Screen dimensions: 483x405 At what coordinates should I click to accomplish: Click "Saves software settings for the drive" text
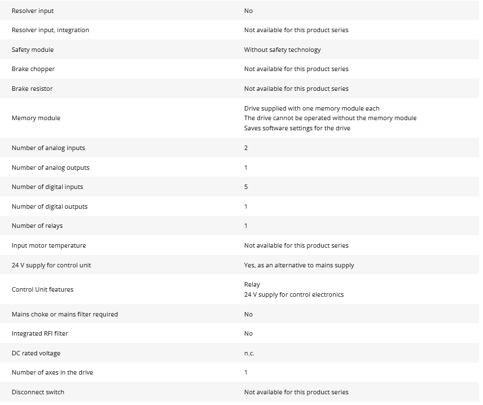(297, 128)
